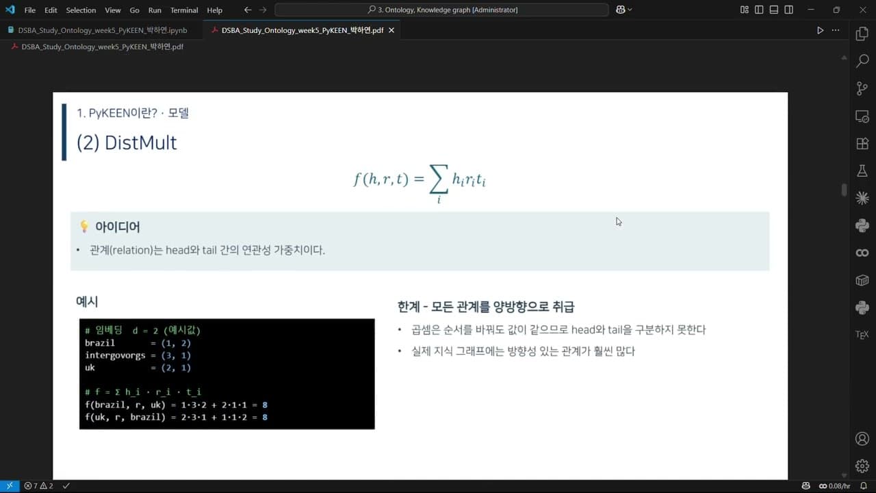The image size is (876, 493).
Task: Click the command center search box
Action: tap(441, 10)
